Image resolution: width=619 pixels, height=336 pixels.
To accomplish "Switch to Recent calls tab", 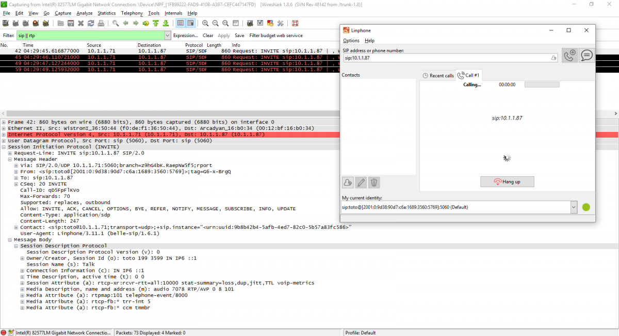I will tap(438, 76).
